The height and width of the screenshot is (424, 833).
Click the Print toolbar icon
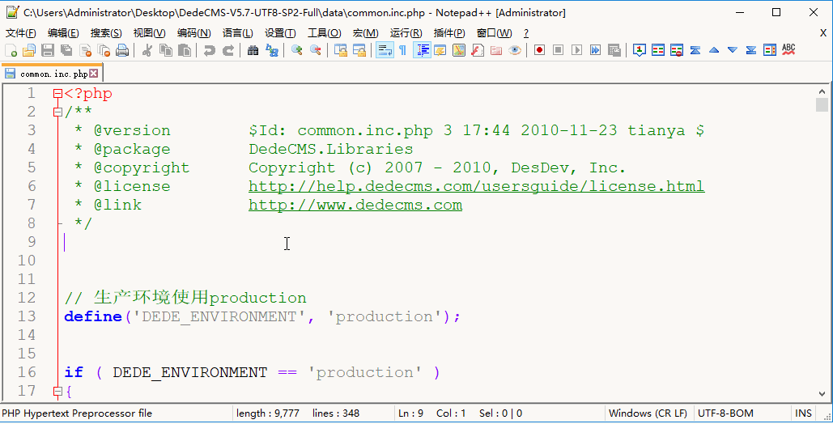(122, 50)
